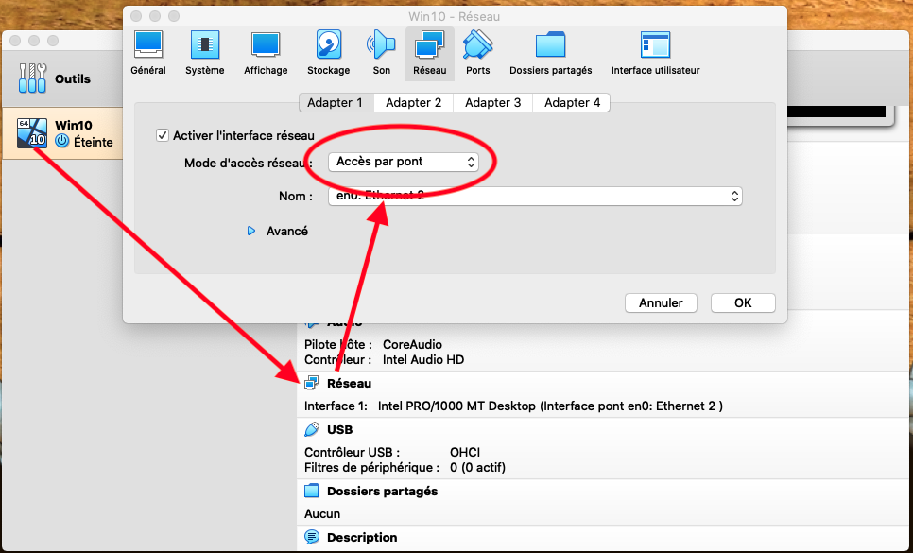Open the Mode d'accès réseau dropdown

coord(403,162)
